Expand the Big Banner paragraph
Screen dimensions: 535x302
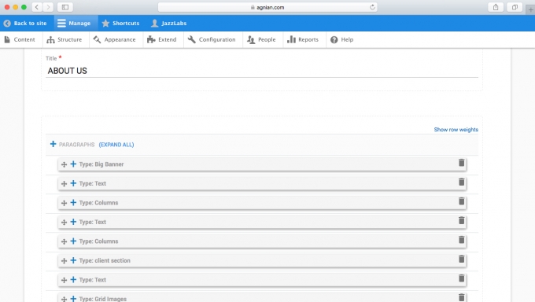point(73,164)
